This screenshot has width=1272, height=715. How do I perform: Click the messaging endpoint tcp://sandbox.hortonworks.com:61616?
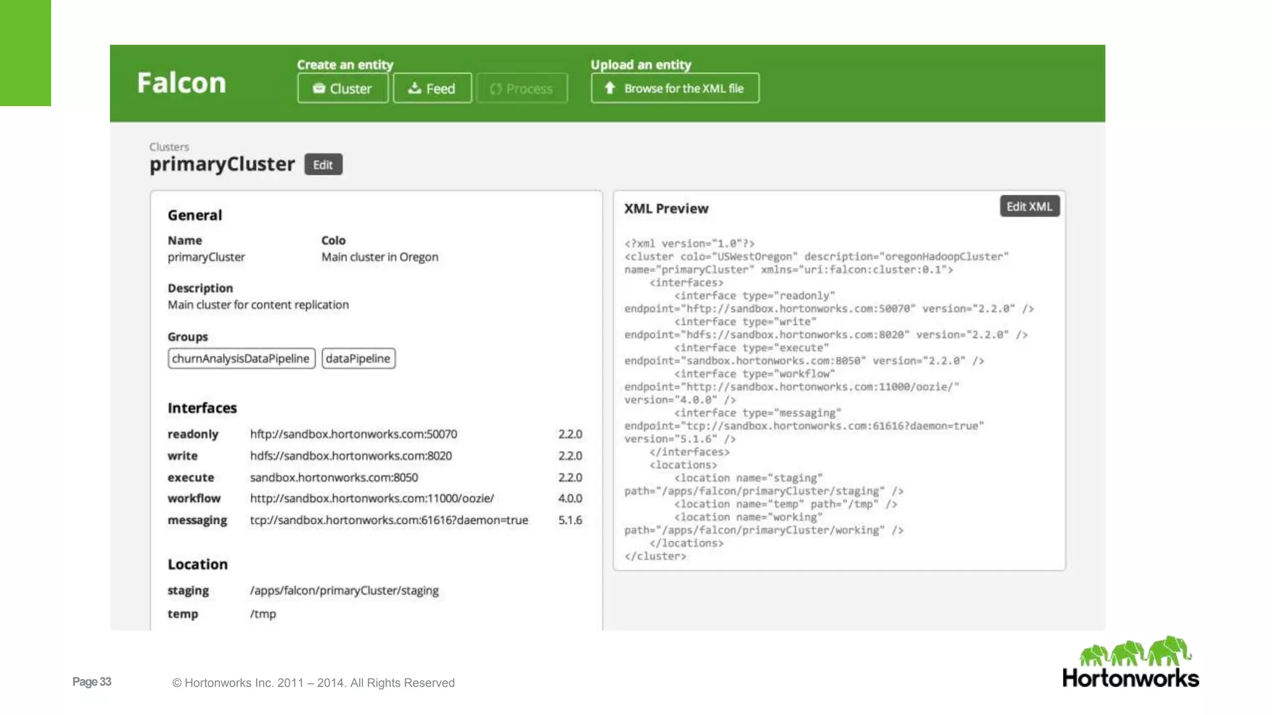coord(389,520)
